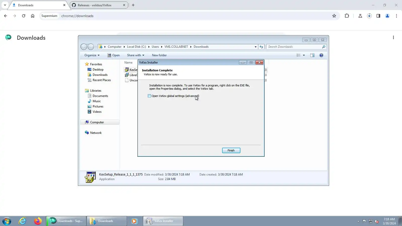Open the Chrome Labs flask icon
This screenshot has height=226, width=402.
(360, 16)
